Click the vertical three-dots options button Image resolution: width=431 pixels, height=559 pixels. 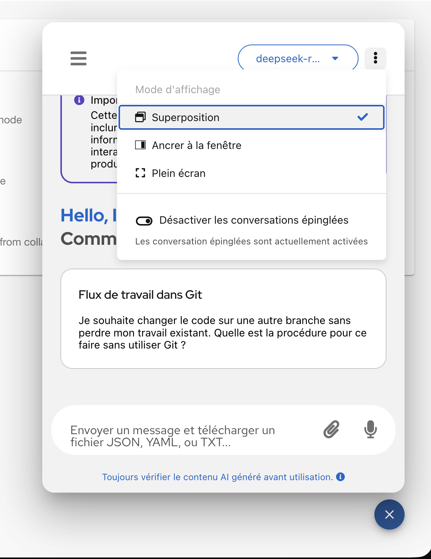click(376, 58)
